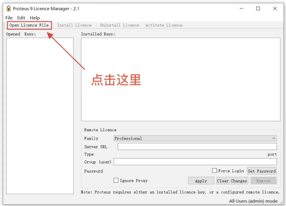
Task: Click the greyed Remove button
Action: coord(263,181)
